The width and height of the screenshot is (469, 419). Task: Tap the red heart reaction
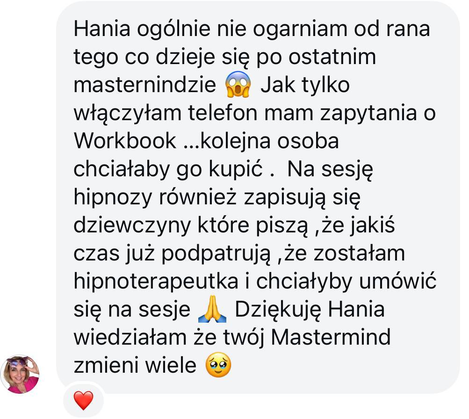point(83,400)
